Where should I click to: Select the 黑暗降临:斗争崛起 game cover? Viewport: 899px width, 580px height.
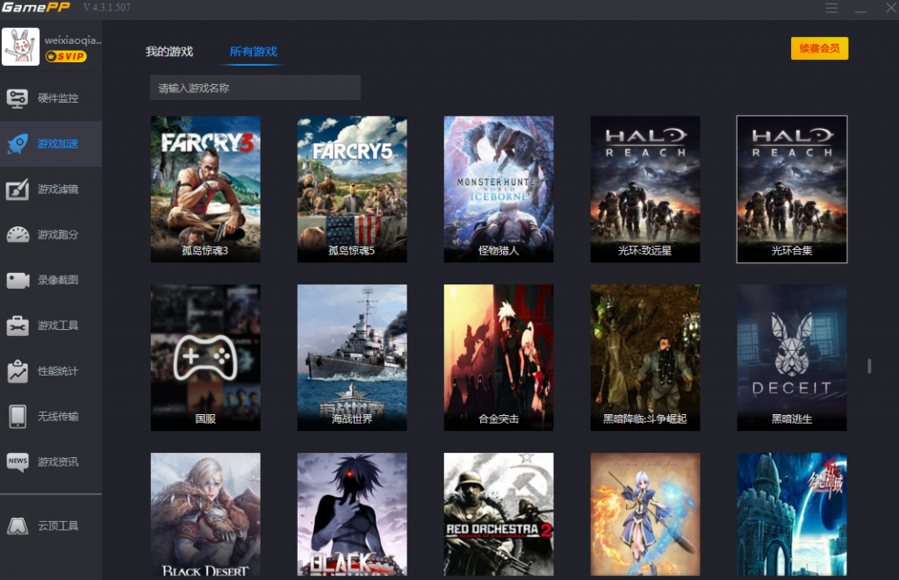tap(645, 358)
